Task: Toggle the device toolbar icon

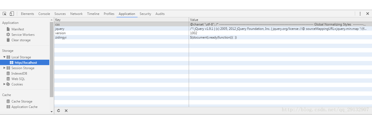Action: (12, 14)
